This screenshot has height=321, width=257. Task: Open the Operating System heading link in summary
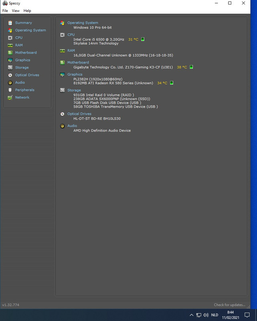tap(83, 23)
